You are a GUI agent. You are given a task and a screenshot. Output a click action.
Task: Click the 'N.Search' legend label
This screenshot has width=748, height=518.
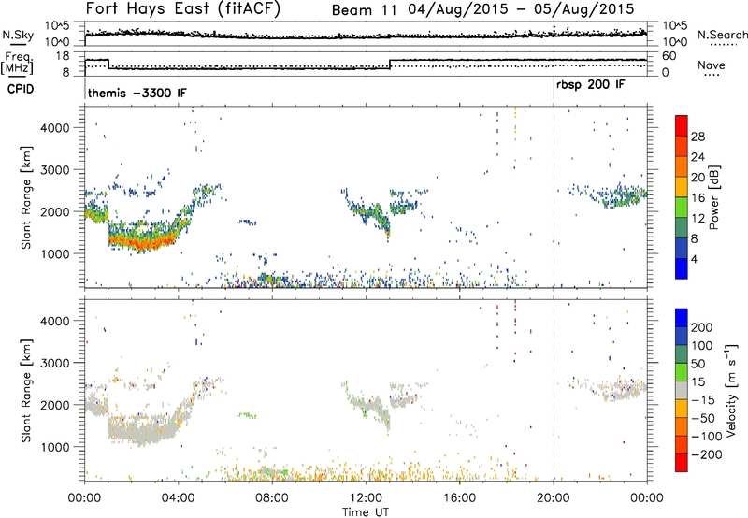click(722, 35)
